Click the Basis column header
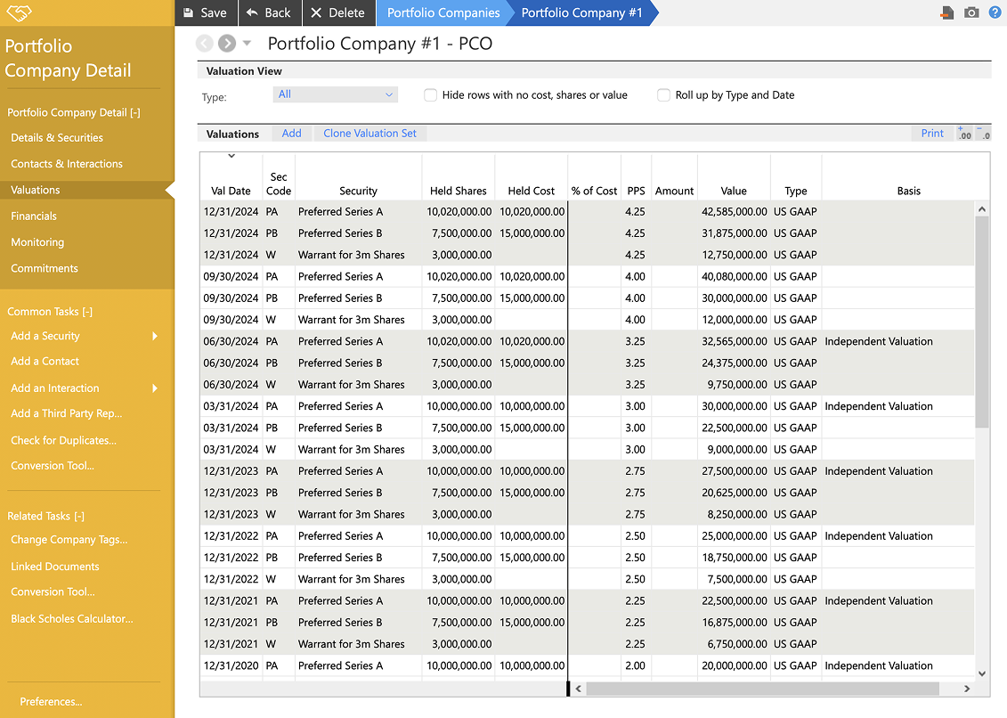 909,191
